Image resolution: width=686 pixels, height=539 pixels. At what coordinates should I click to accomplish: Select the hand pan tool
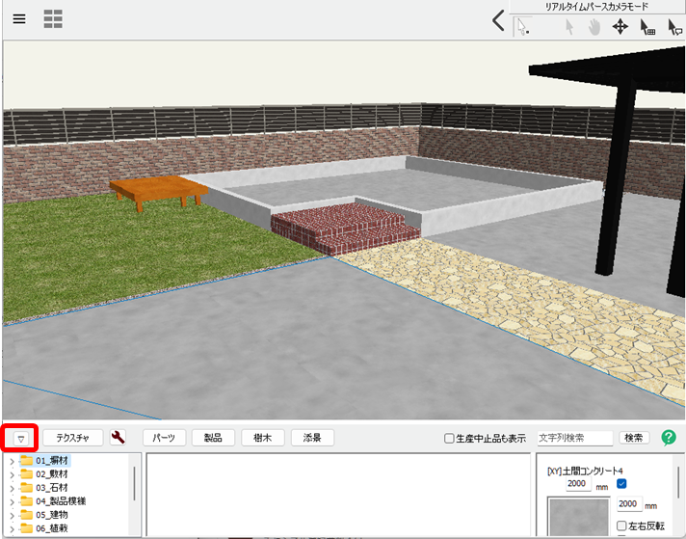tap(595, 27)
